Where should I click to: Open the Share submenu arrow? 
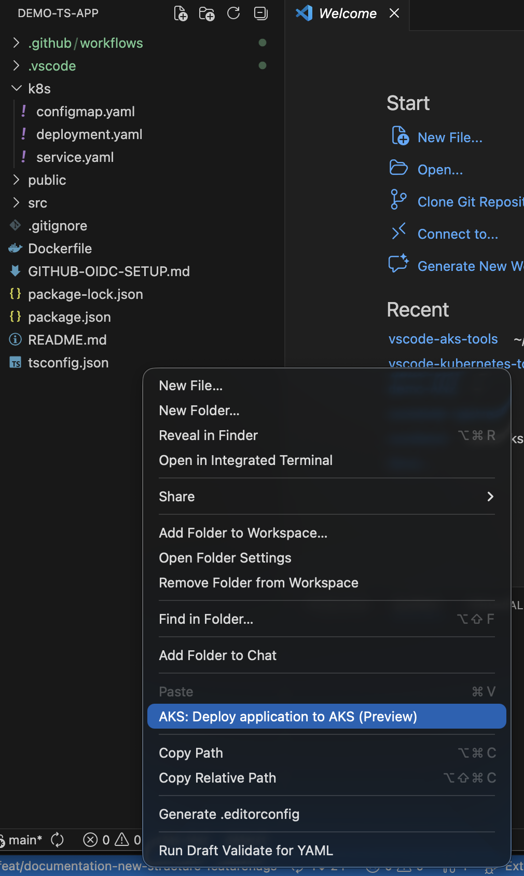[490, 497]
